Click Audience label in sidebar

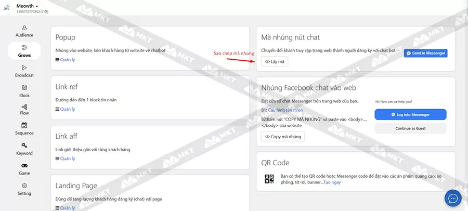coord(24,35)
